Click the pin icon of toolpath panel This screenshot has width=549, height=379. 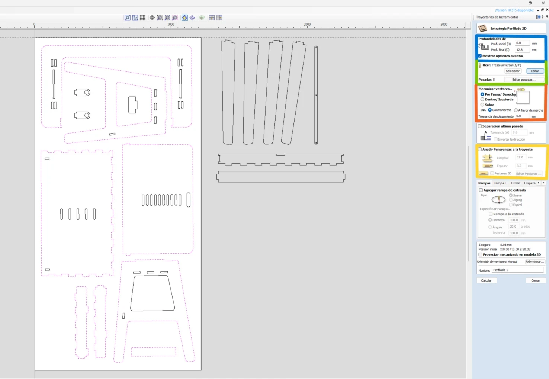547,17
